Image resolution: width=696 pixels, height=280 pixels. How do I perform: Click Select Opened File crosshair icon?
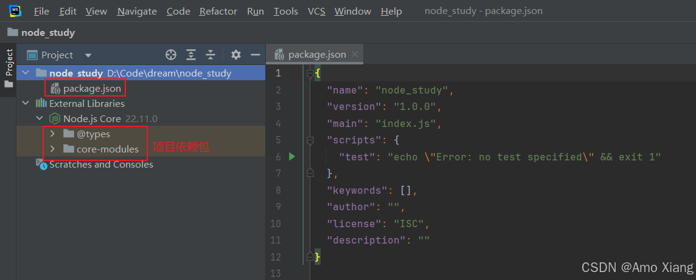(x=171, y=55)
